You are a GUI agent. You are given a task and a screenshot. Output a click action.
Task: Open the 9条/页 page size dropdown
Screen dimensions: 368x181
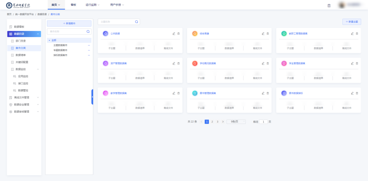pos(236,122)
